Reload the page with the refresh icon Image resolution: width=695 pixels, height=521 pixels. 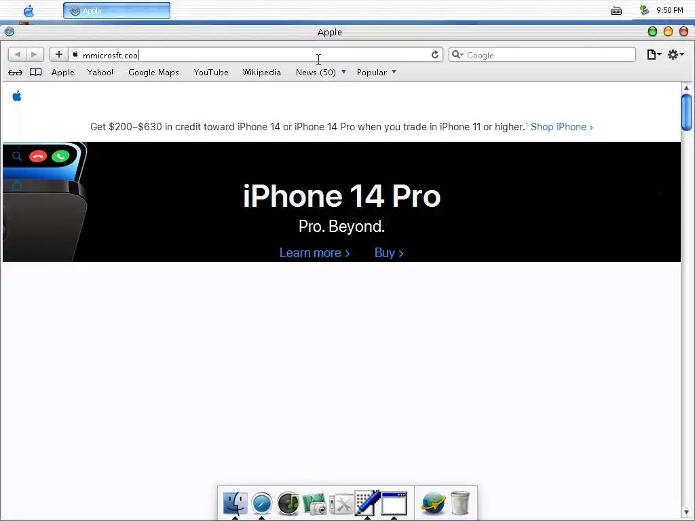click(x=435, y=54)
